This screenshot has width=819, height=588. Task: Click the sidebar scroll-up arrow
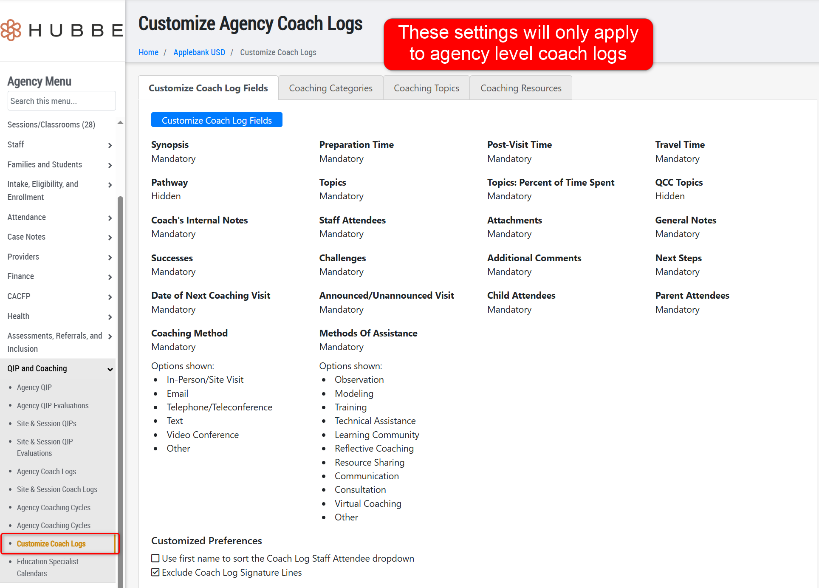120,123
